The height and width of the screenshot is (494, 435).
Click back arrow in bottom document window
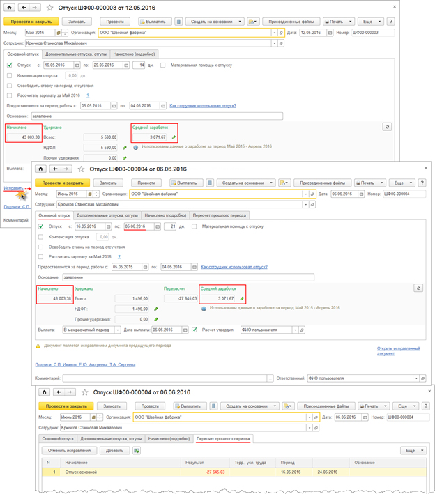click(x=59, y=392)
